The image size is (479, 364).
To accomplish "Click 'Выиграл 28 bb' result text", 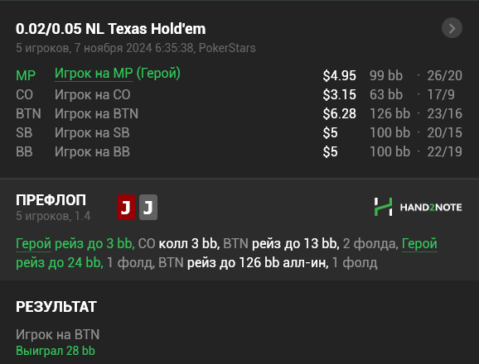I will click(56, 351).
